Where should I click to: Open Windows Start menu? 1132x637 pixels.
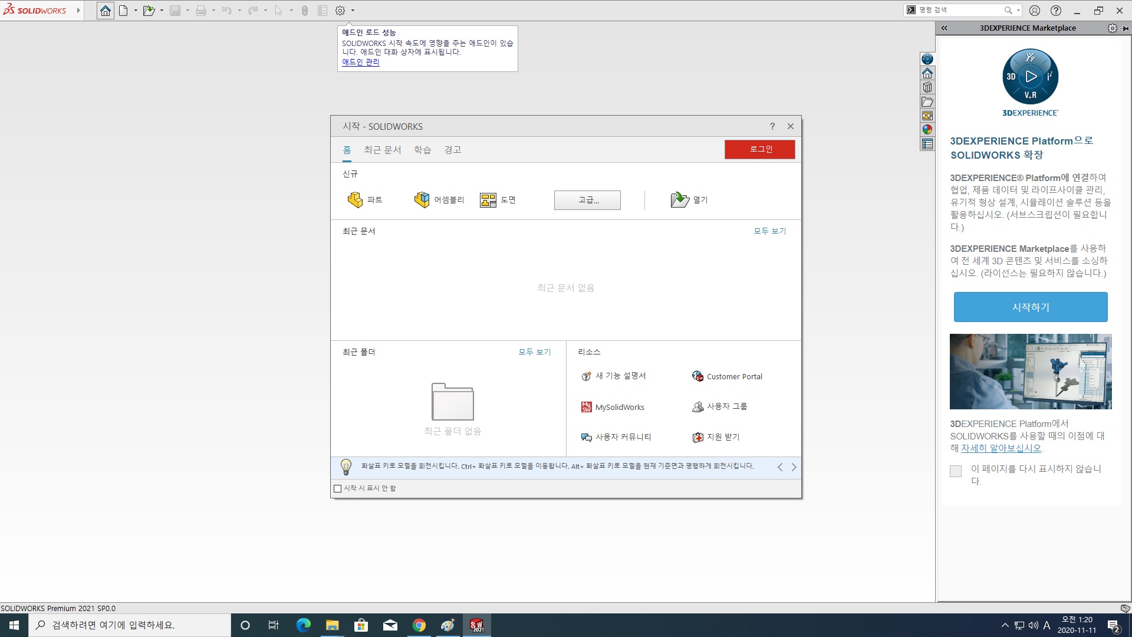click(x=14, y=625)
